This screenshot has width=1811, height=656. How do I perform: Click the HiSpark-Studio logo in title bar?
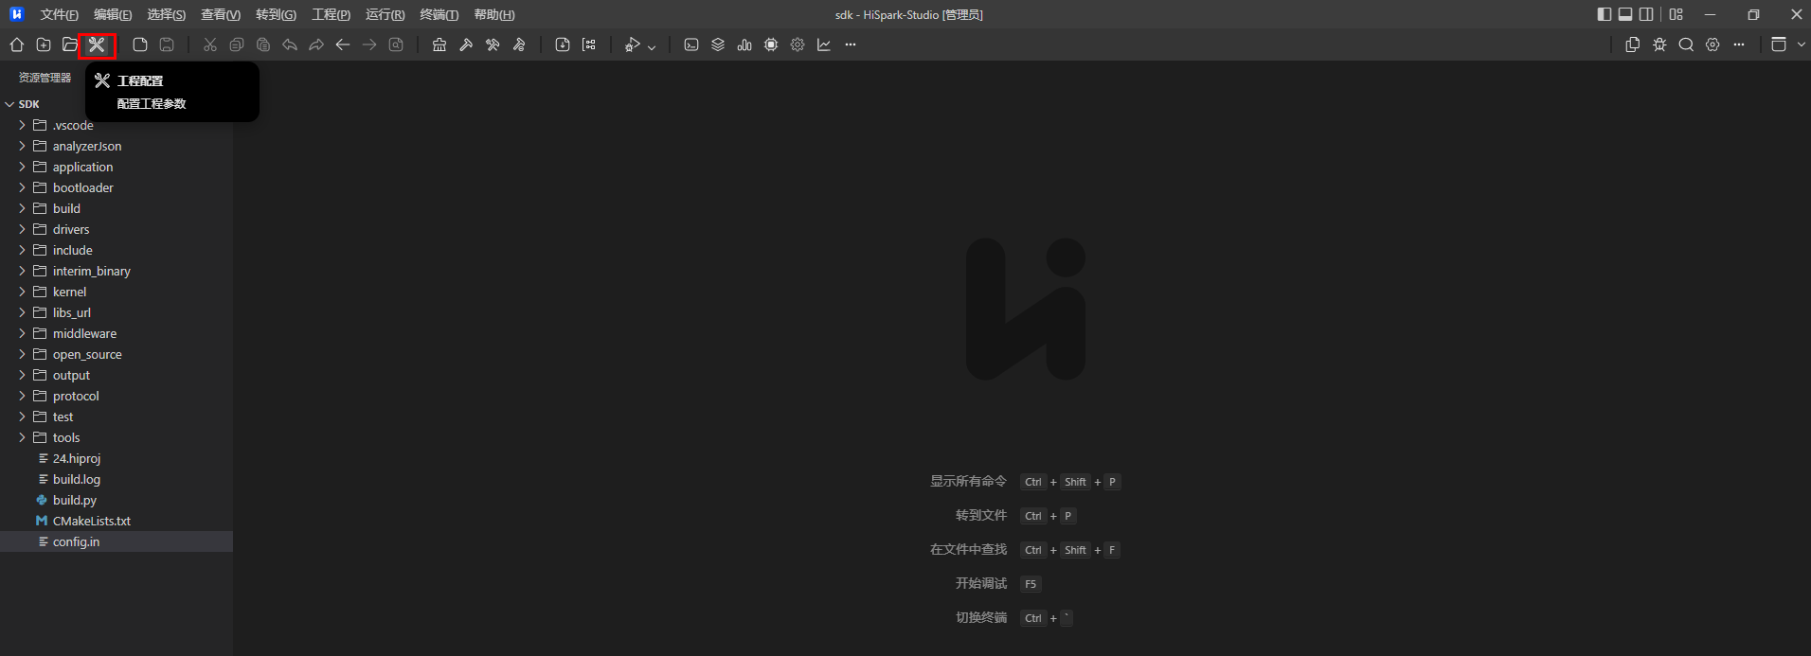(16, 14)
